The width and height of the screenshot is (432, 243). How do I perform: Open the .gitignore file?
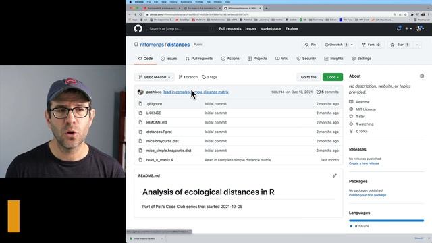click(x=154, y=104)
